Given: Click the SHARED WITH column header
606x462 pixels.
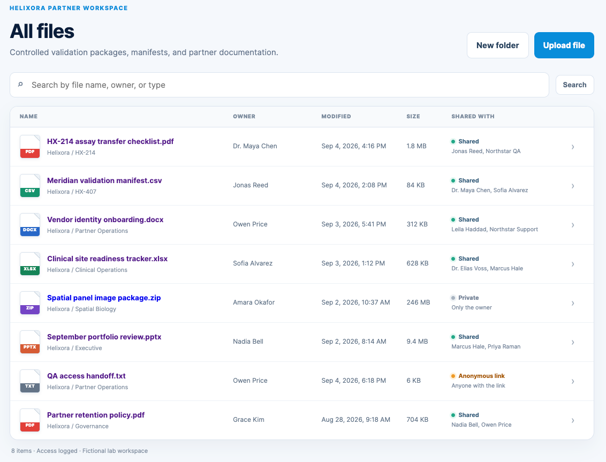Looking at the screenshot, I should pos(473,116).
